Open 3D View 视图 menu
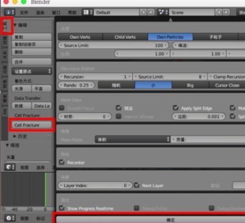The image size is (245, 223). (x=24, y=168)
